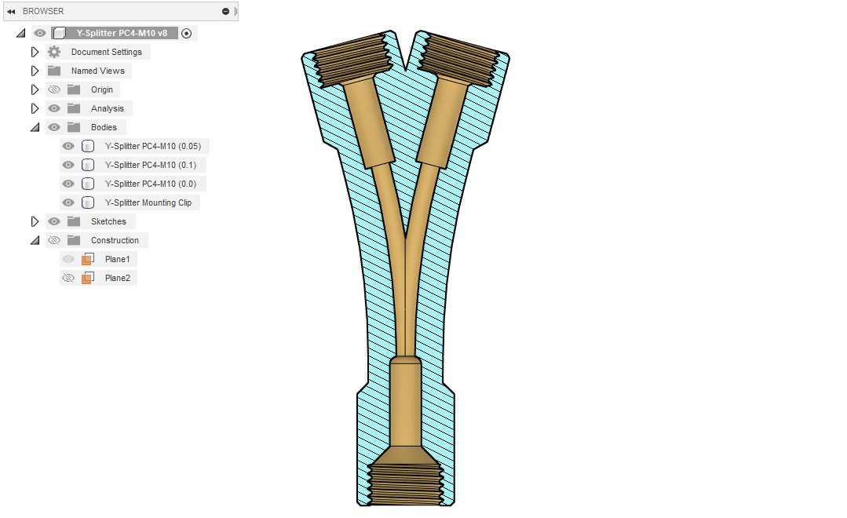The image size is (847, 518).
Task: Collapse the Bodies folder
Action: coord(35,127)
